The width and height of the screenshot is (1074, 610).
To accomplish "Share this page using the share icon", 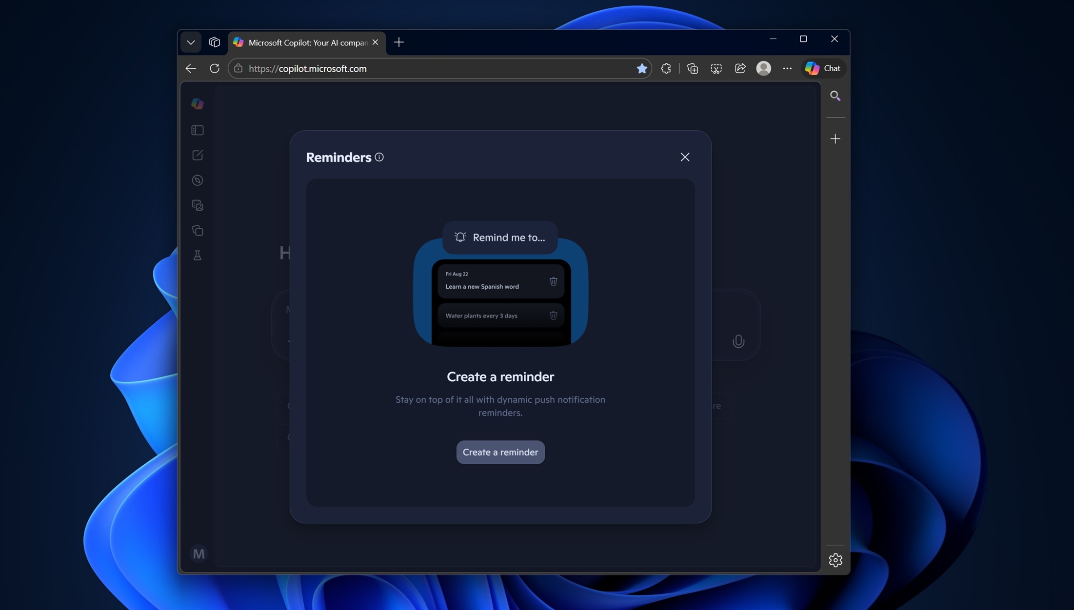I will click(x=740, y=68).
